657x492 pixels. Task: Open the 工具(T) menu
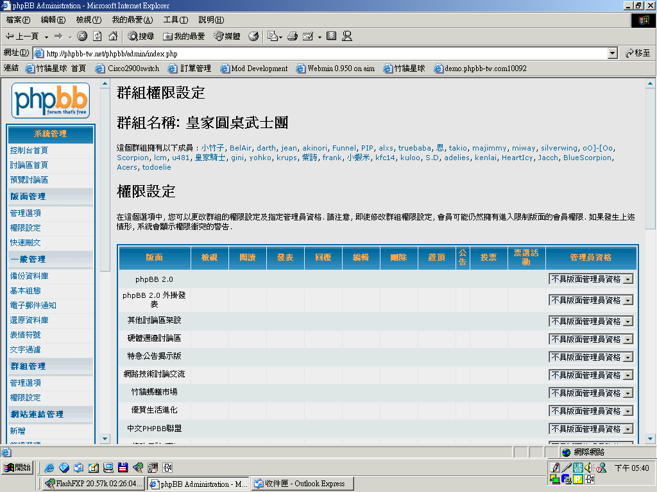click(x=176, y=20)
